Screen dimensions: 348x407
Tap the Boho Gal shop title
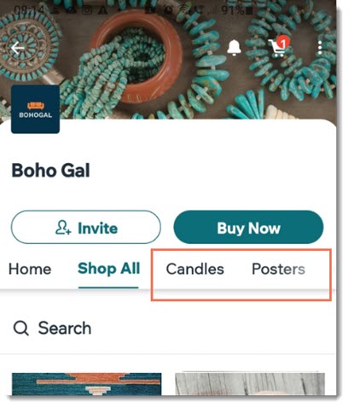point(50,171)
